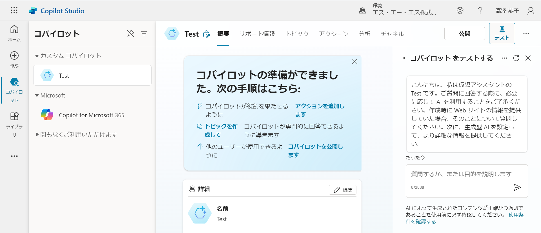541x233 pixels.
Task: Open the app launcher grid
Action: click(14, 11)
